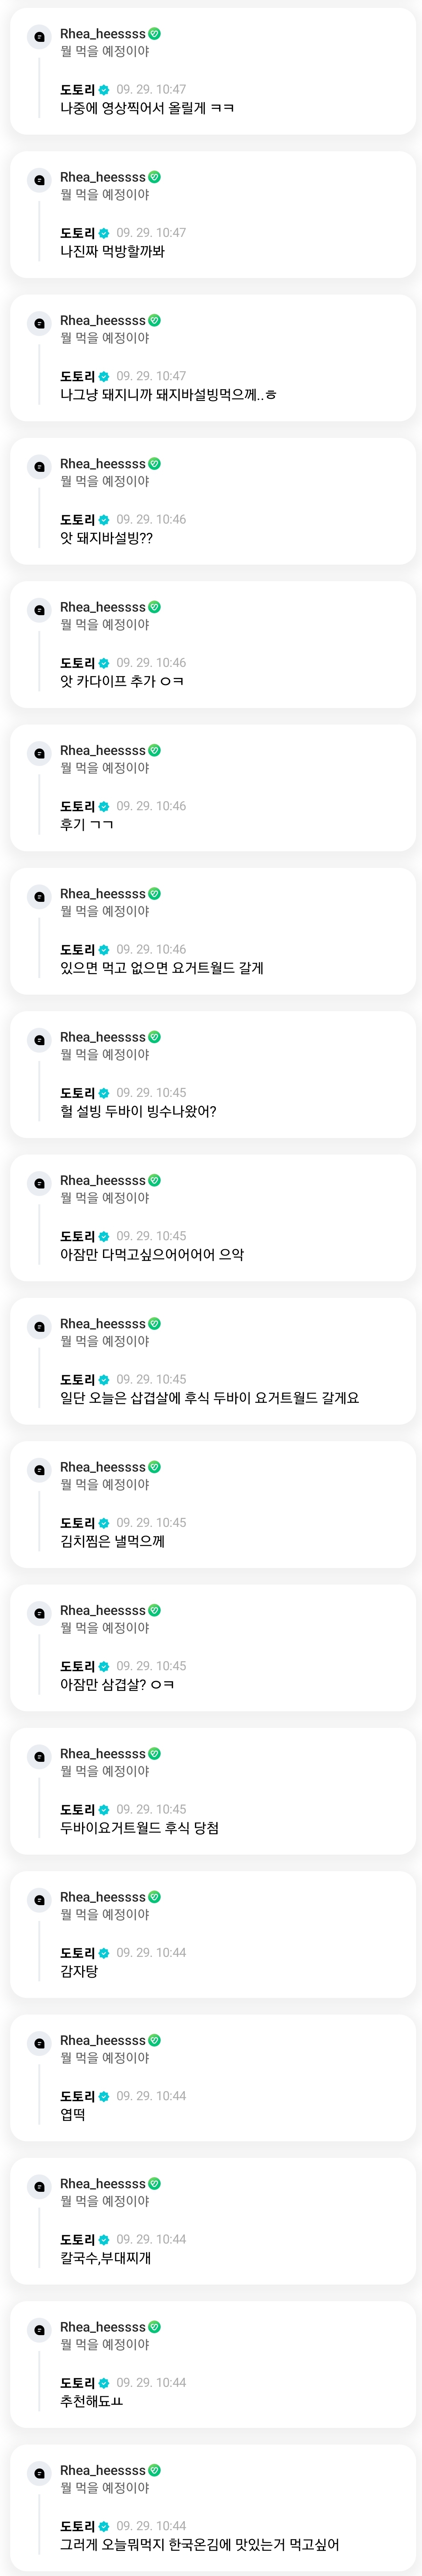Click 도토리's blue badge above '헐 설빙 두바이 빙수나왔어?'

[104, 1093]
